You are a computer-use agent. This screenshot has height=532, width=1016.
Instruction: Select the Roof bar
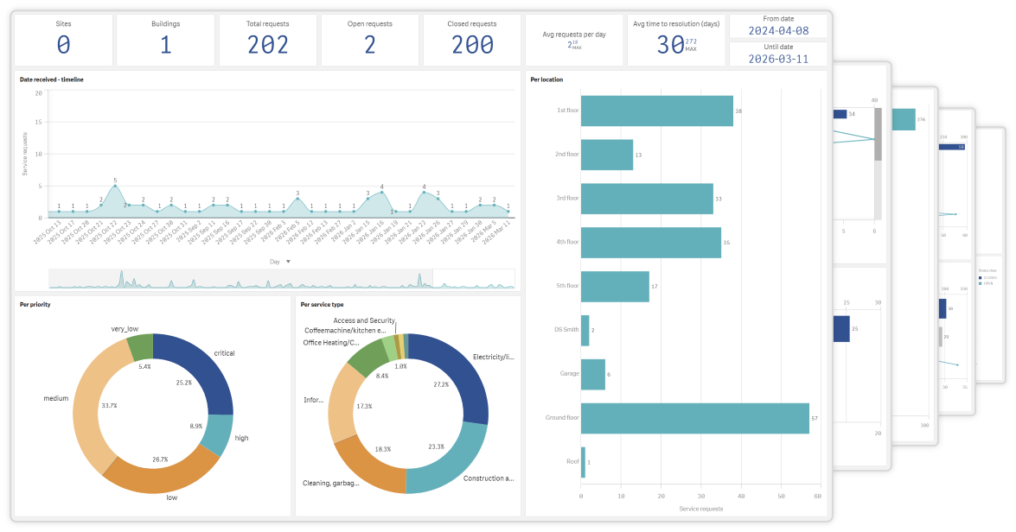click(x=583, y=462)
